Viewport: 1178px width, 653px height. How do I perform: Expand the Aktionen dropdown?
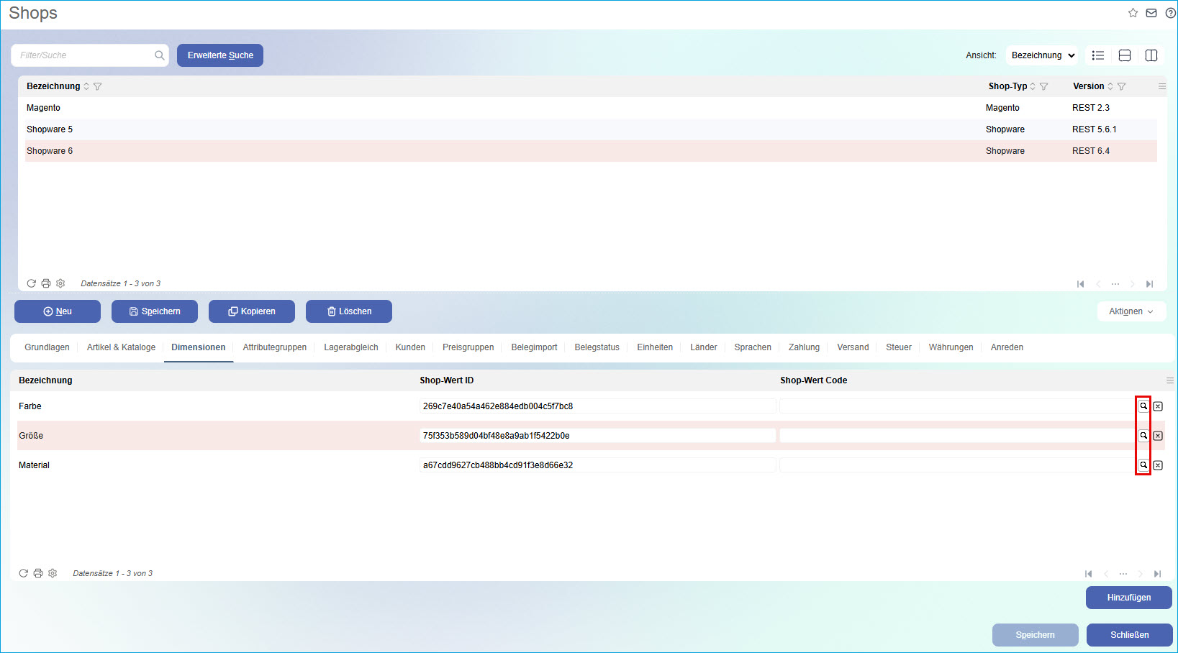click(1131, 311)
